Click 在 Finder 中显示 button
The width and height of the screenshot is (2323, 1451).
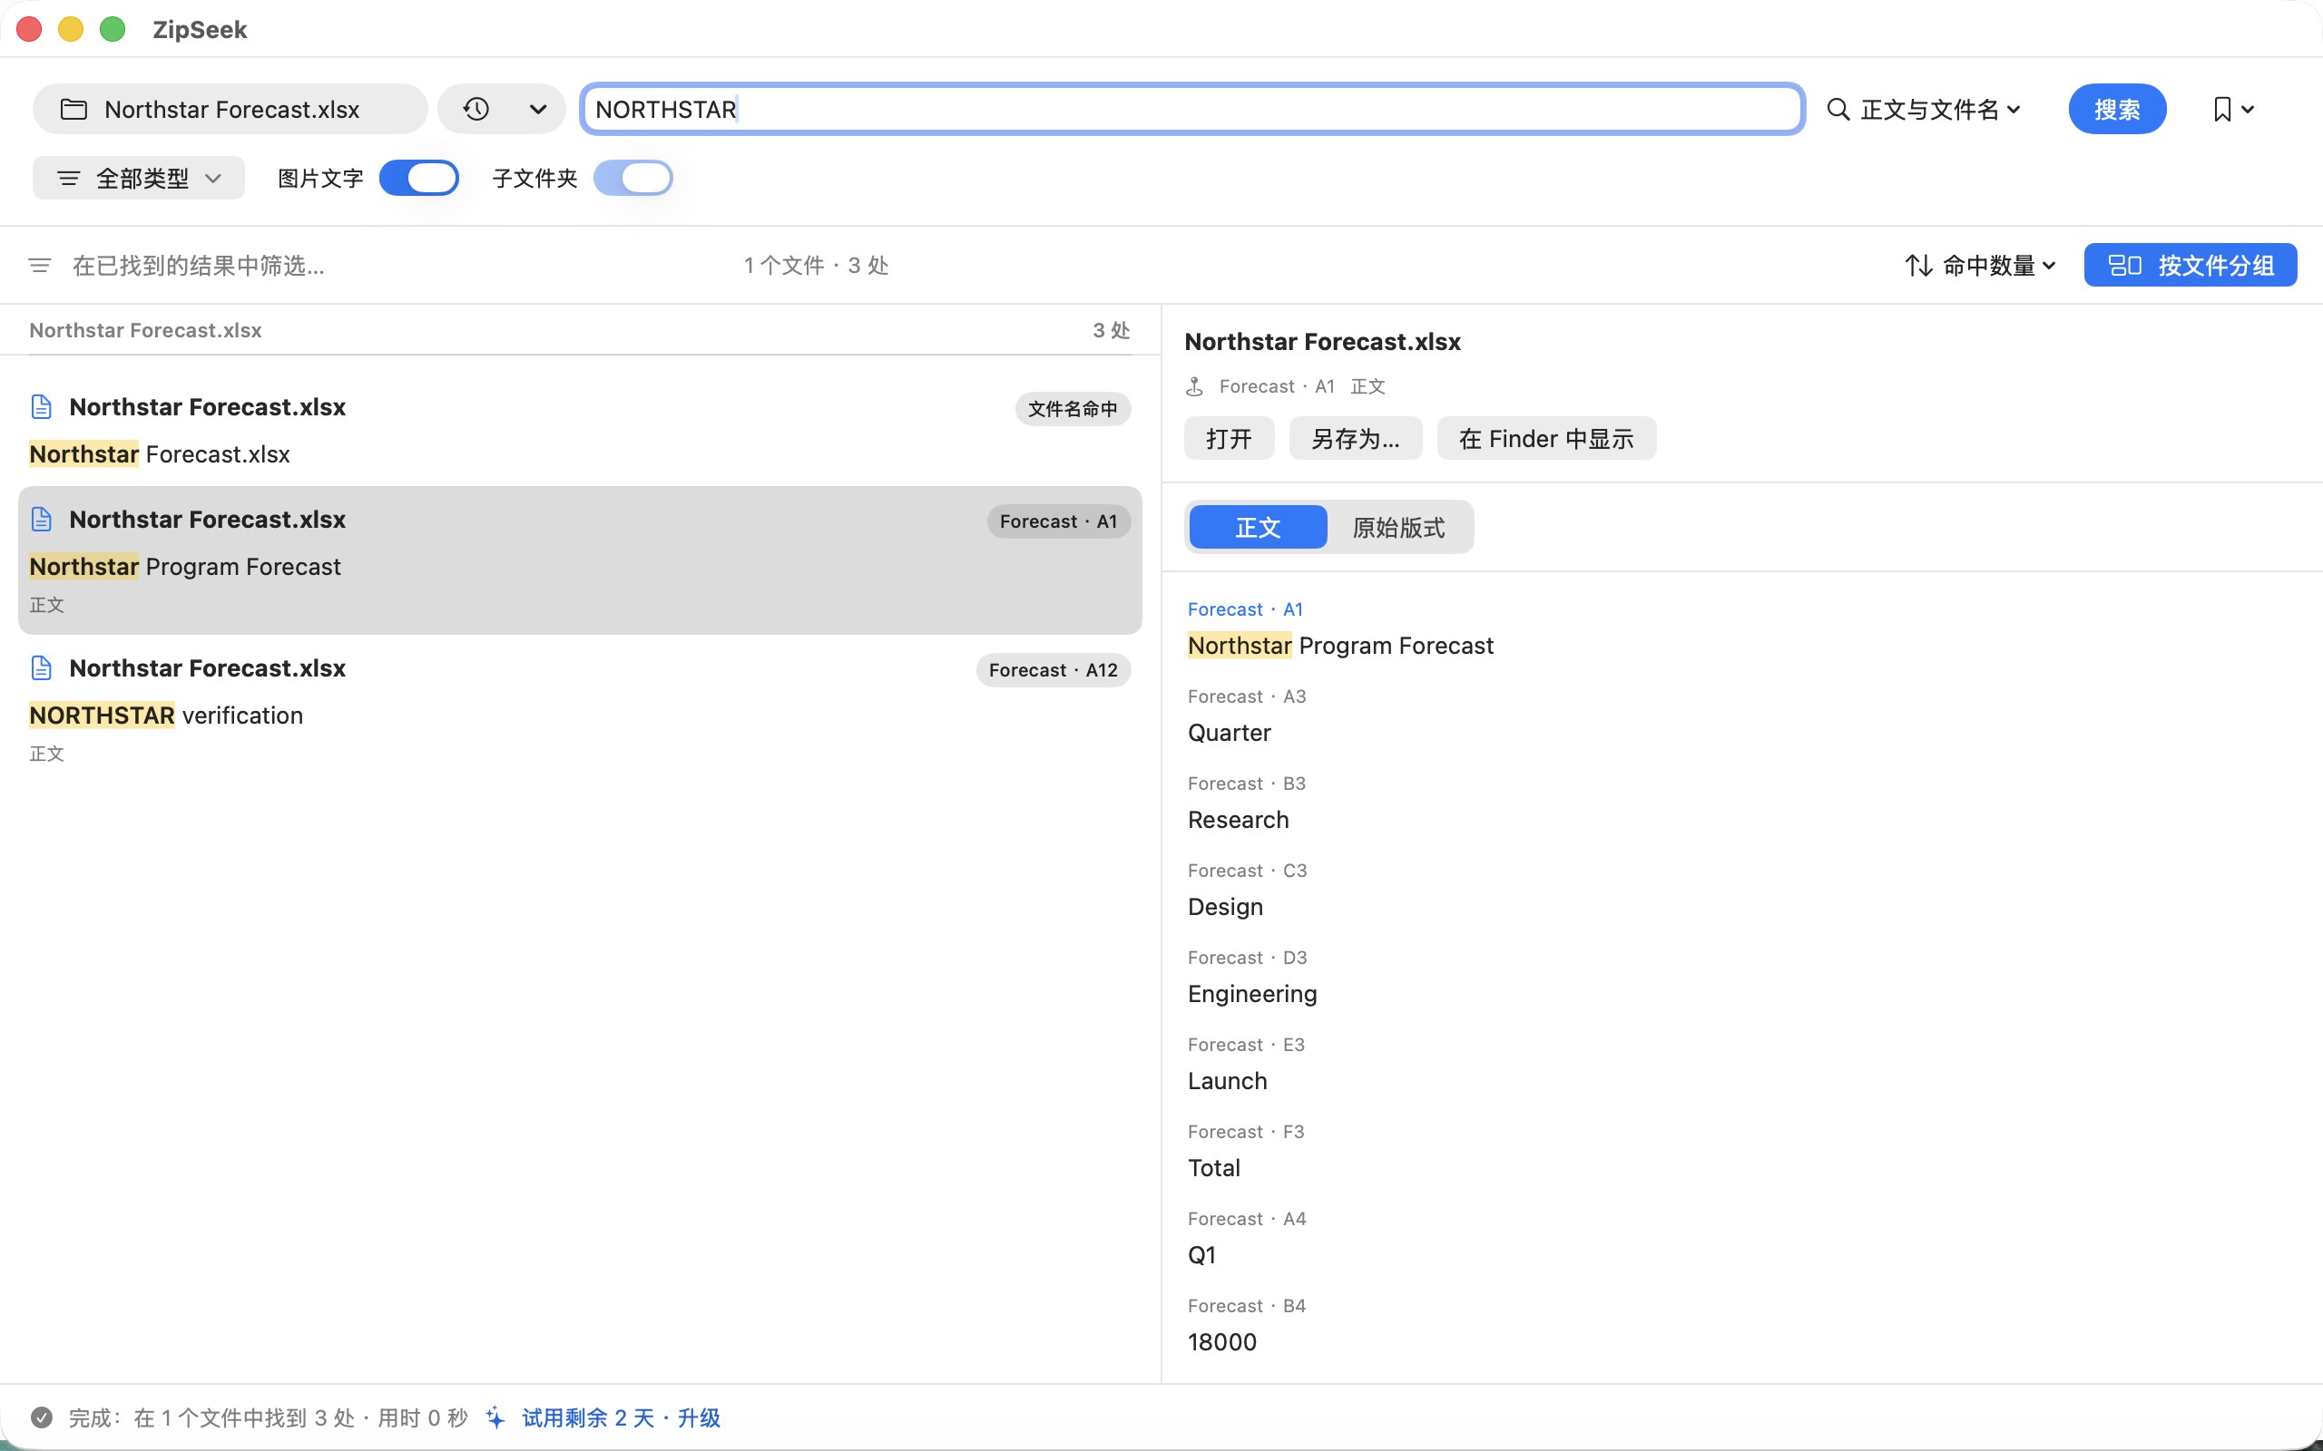(x=1545, y=439)
